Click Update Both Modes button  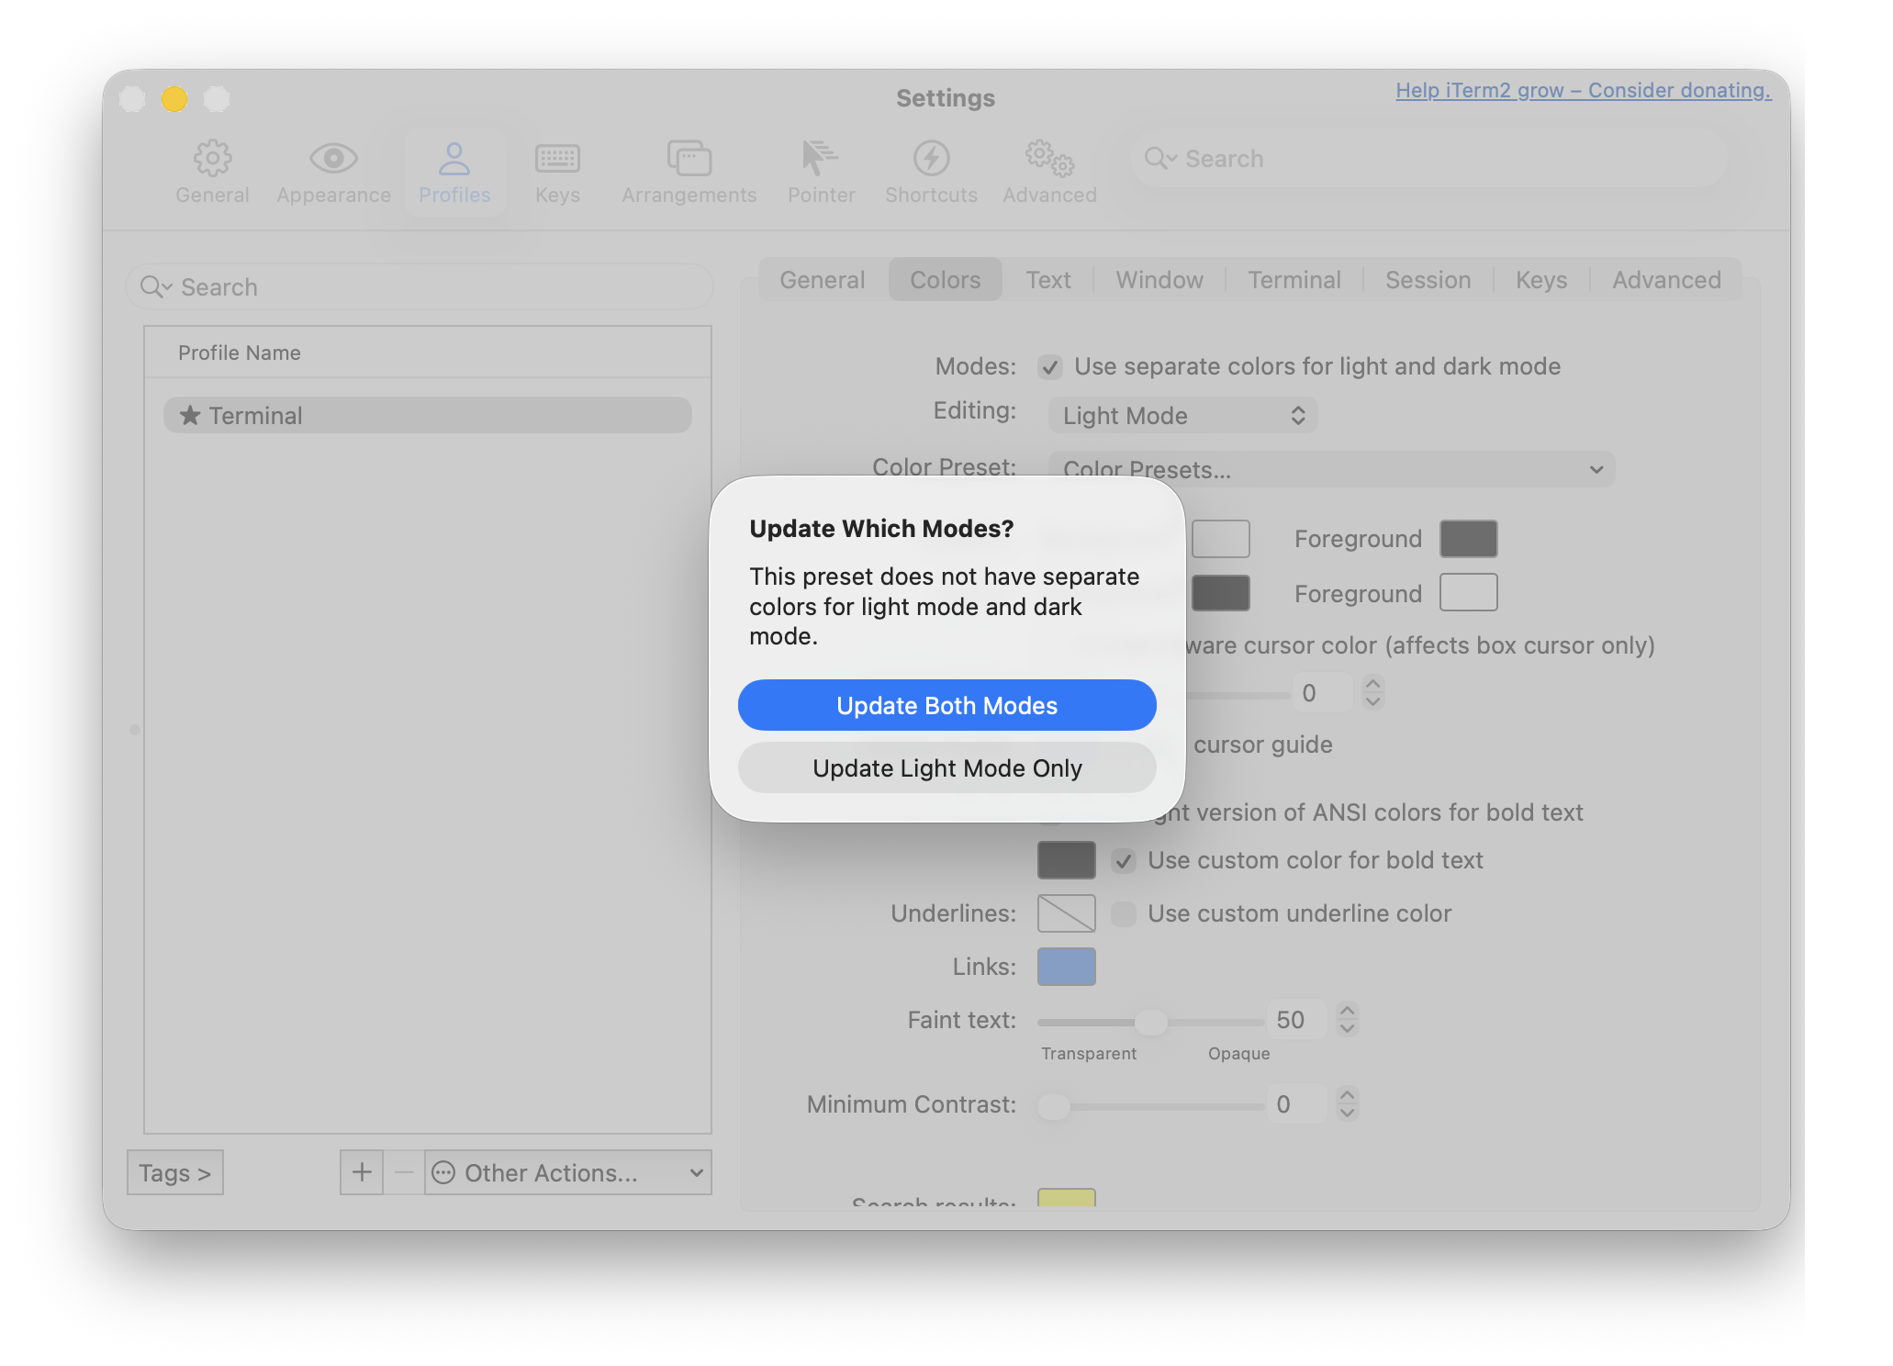tap(946, 705)
